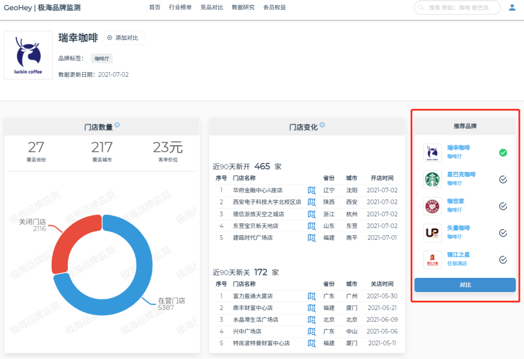This screenshot has height=359, width=524.
Task: Click the 近90天新开 465 家 heading
Action: [x=247, y=166]
